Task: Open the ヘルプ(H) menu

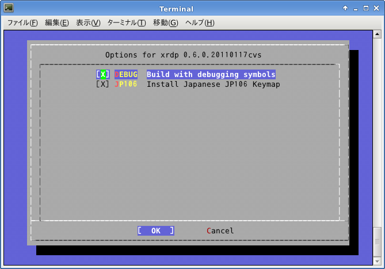Action: point(200,23)
